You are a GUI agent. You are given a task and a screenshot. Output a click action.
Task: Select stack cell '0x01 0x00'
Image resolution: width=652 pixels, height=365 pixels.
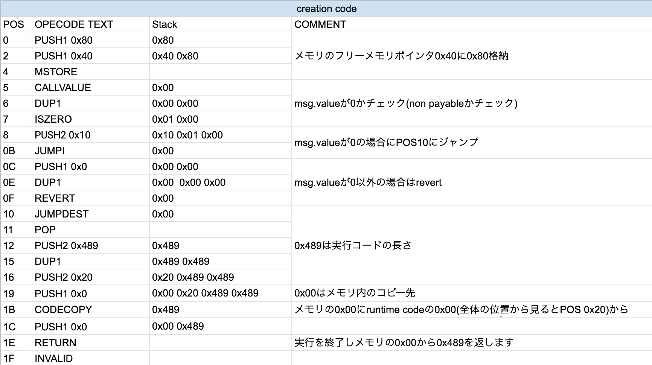(x=220, y=119)
